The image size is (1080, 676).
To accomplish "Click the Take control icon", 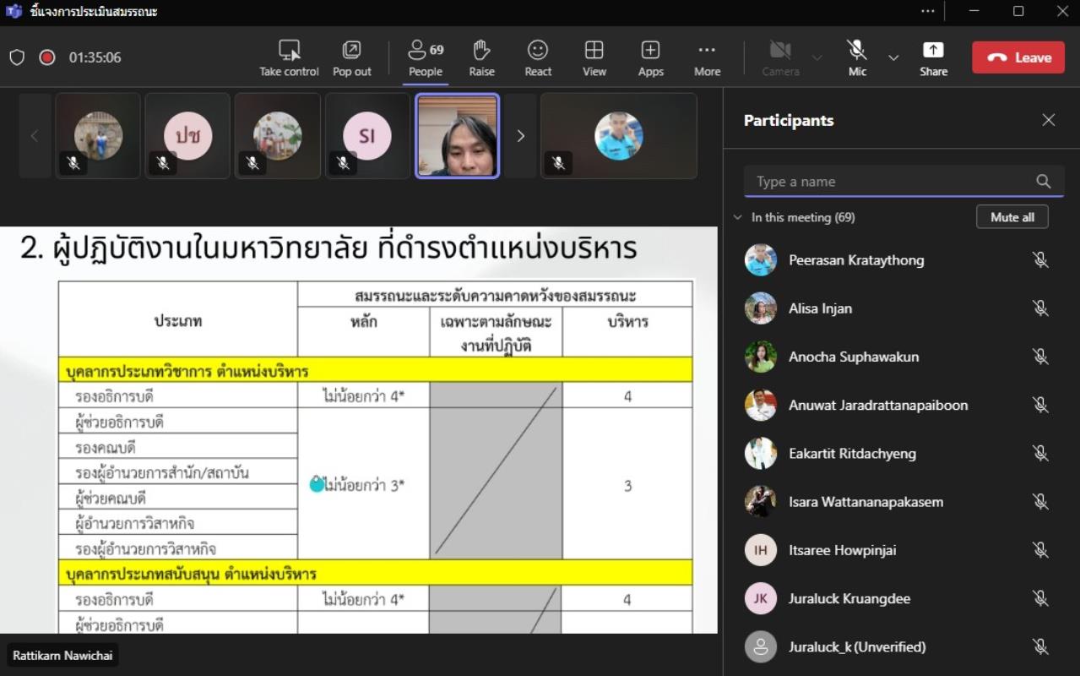I will (x=289, y=50).
